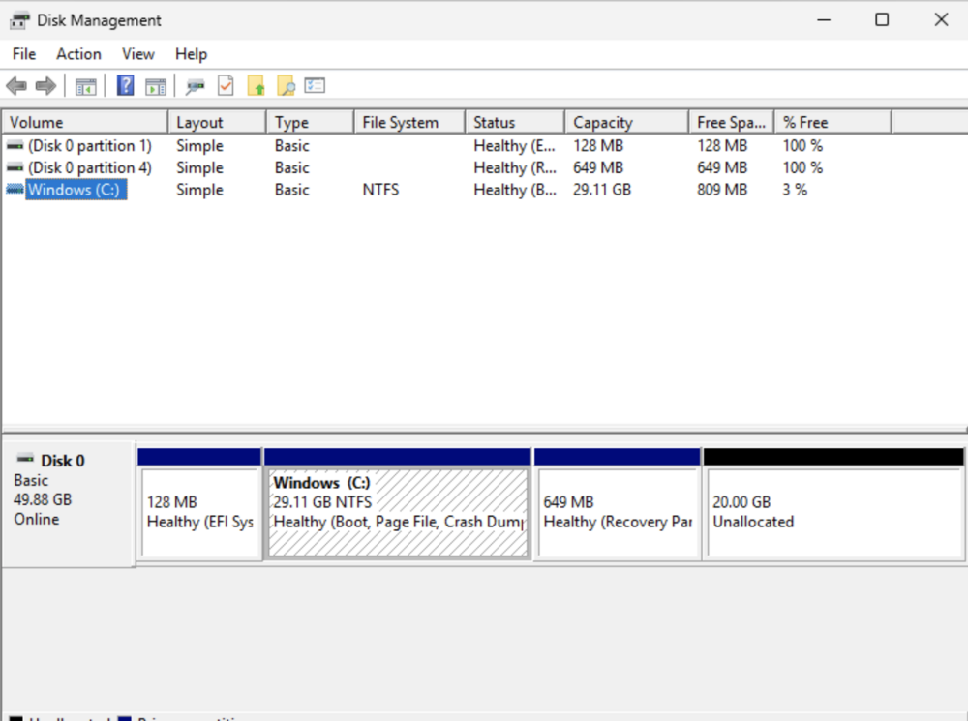Click the Healthy (R... status cell
This screenshot has width=968, height=721.
pyautogui.click(x=514, y=167)
